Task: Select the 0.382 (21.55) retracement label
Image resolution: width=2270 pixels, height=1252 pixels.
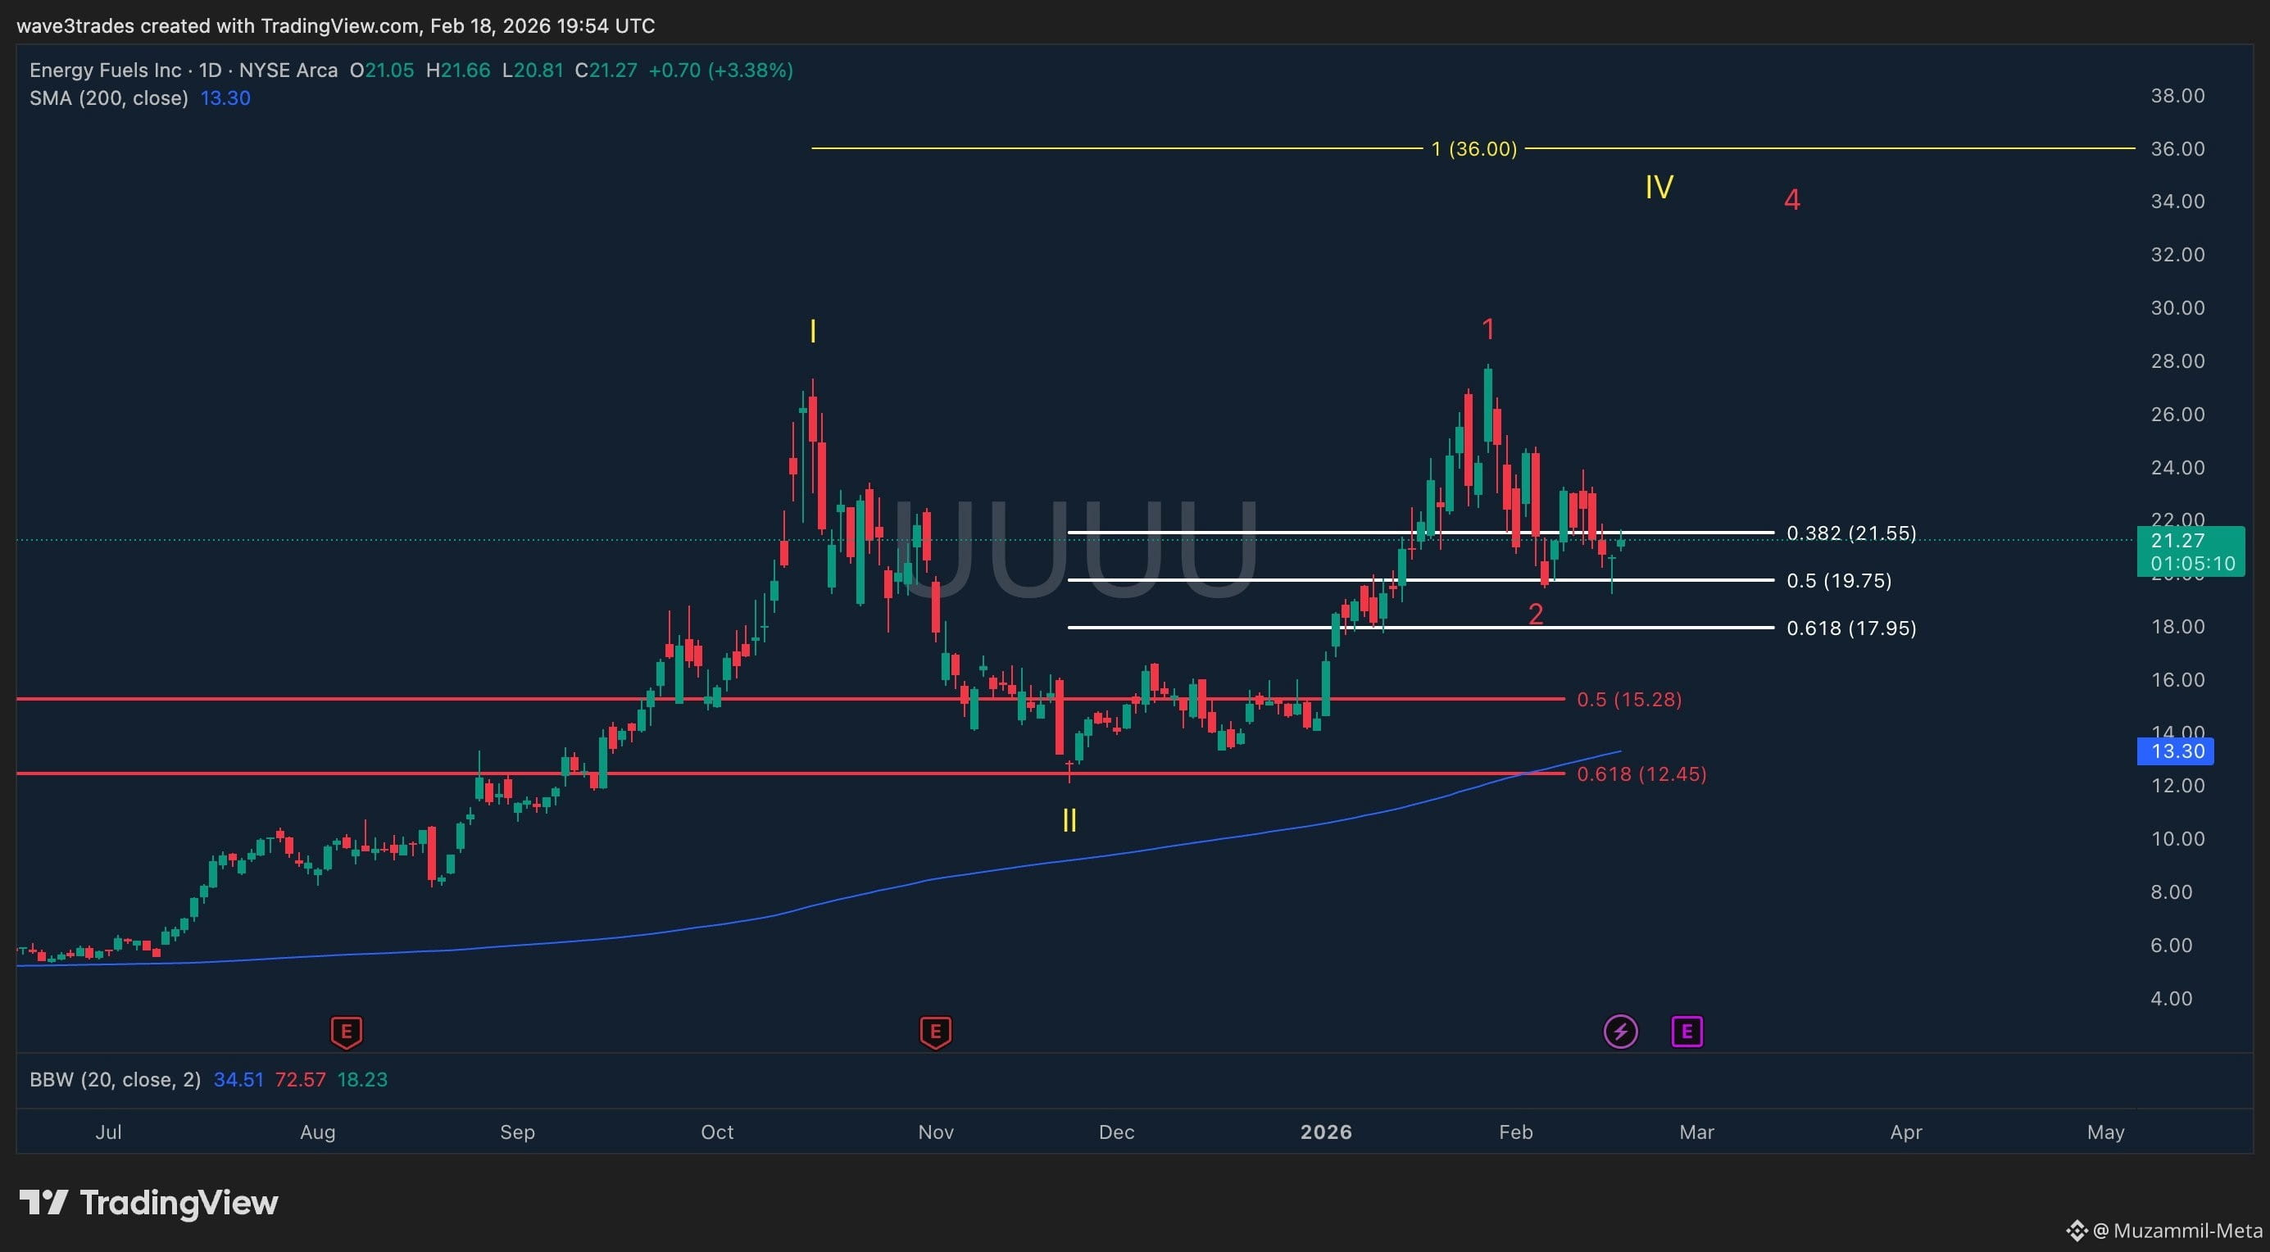Action: [x=1850, y=533]
